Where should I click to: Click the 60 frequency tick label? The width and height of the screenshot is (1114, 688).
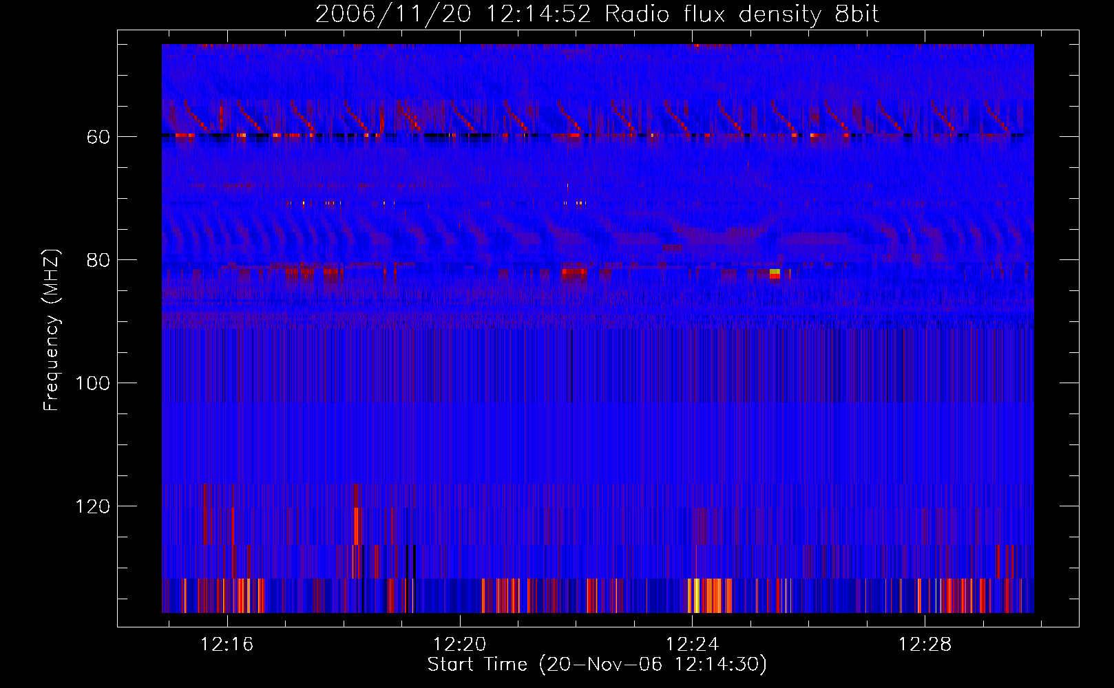pyautogui.click(x=98, y=137)
